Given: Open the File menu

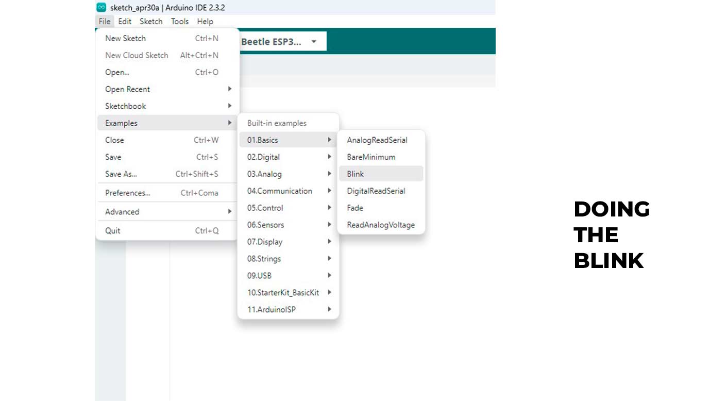Looking at the screenshot, I should pos(105,21).
